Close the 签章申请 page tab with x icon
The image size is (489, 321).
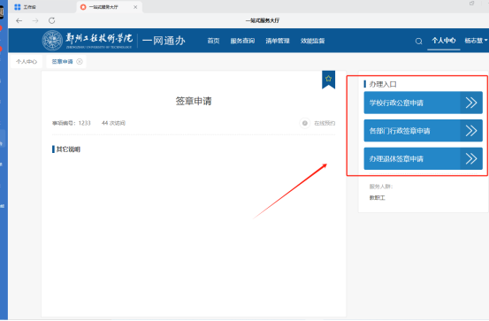coord(80,61)
